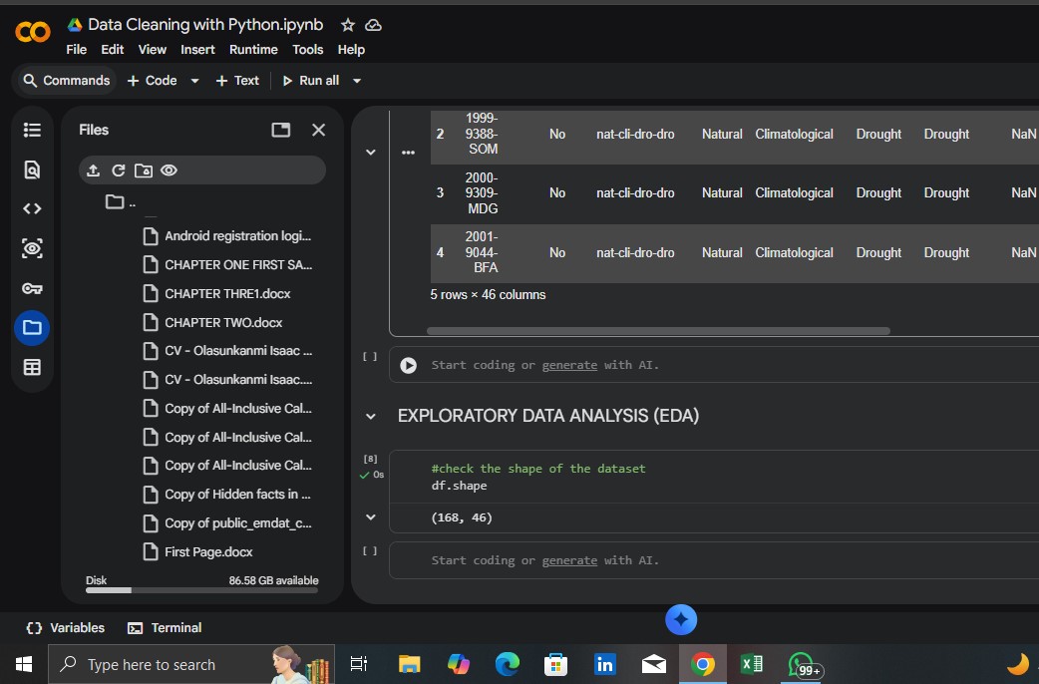Open File Explorer from taskbar
This screenshot has width=1039, height=684.
(x=409, y=664)
